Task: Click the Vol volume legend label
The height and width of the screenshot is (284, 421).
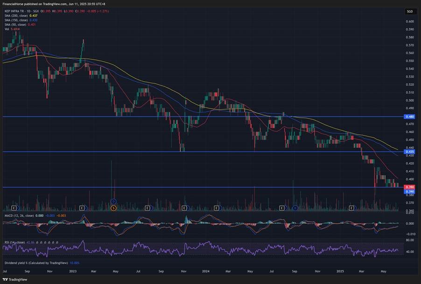Action: [x=7, y=29]
